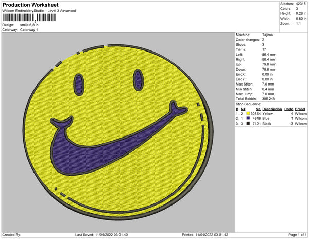
Task: Click the 'Blue' description in stop sequence
Action: point(266,118)
